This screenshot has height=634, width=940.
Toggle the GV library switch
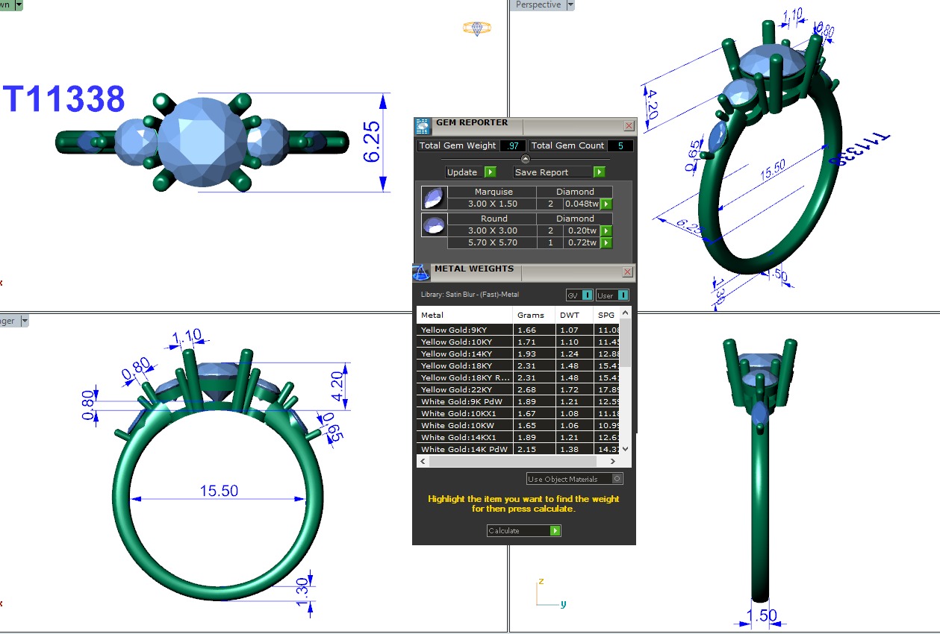(x=579, y=295)
